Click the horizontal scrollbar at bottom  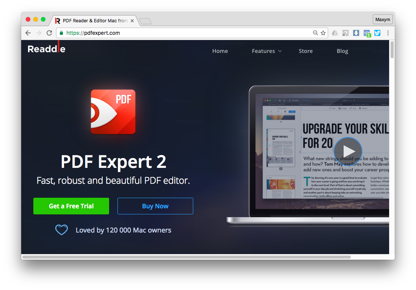pyautogui.click(x=186, y=257)
